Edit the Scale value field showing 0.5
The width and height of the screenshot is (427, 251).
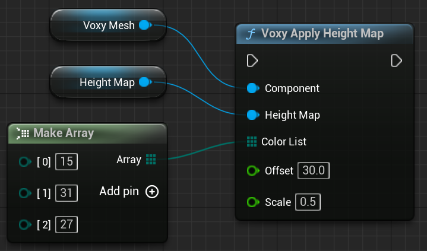point(309,202)
